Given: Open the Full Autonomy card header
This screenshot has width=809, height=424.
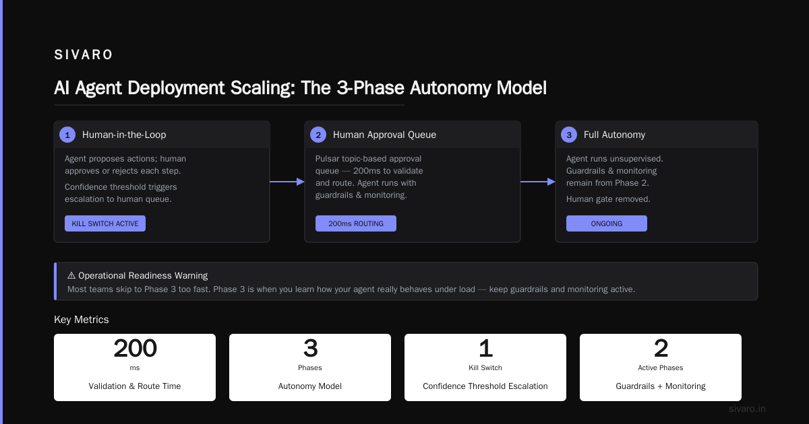Looking at the screenshot, I should pyautogui.click(x=657, y=135).
